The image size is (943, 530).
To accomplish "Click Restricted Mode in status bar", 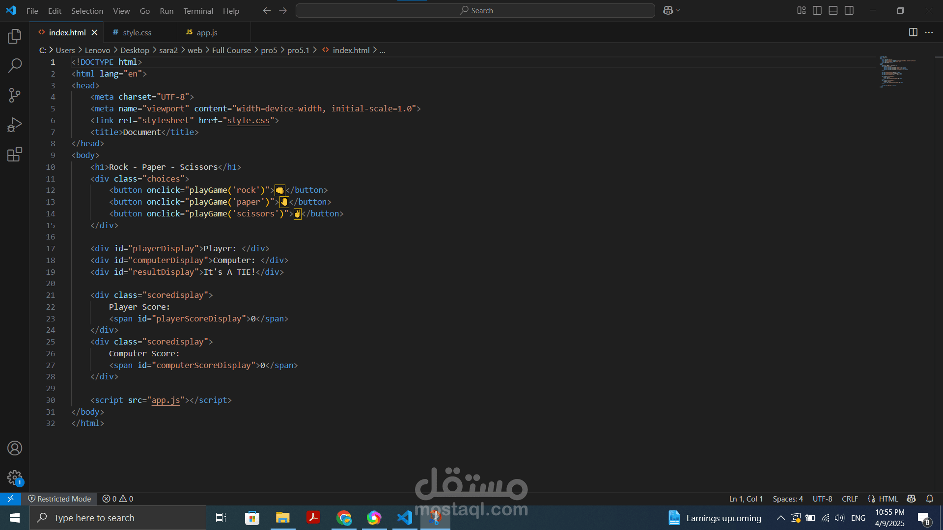I will coord(59,499).
